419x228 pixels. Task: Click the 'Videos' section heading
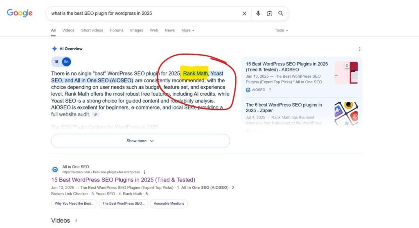coord(61,221)
